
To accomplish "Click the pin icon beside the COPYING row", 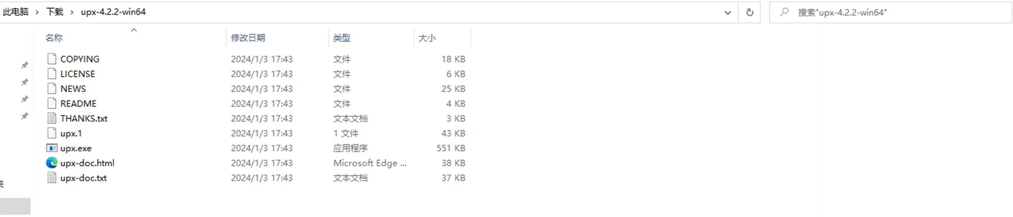I will (24, 65).
